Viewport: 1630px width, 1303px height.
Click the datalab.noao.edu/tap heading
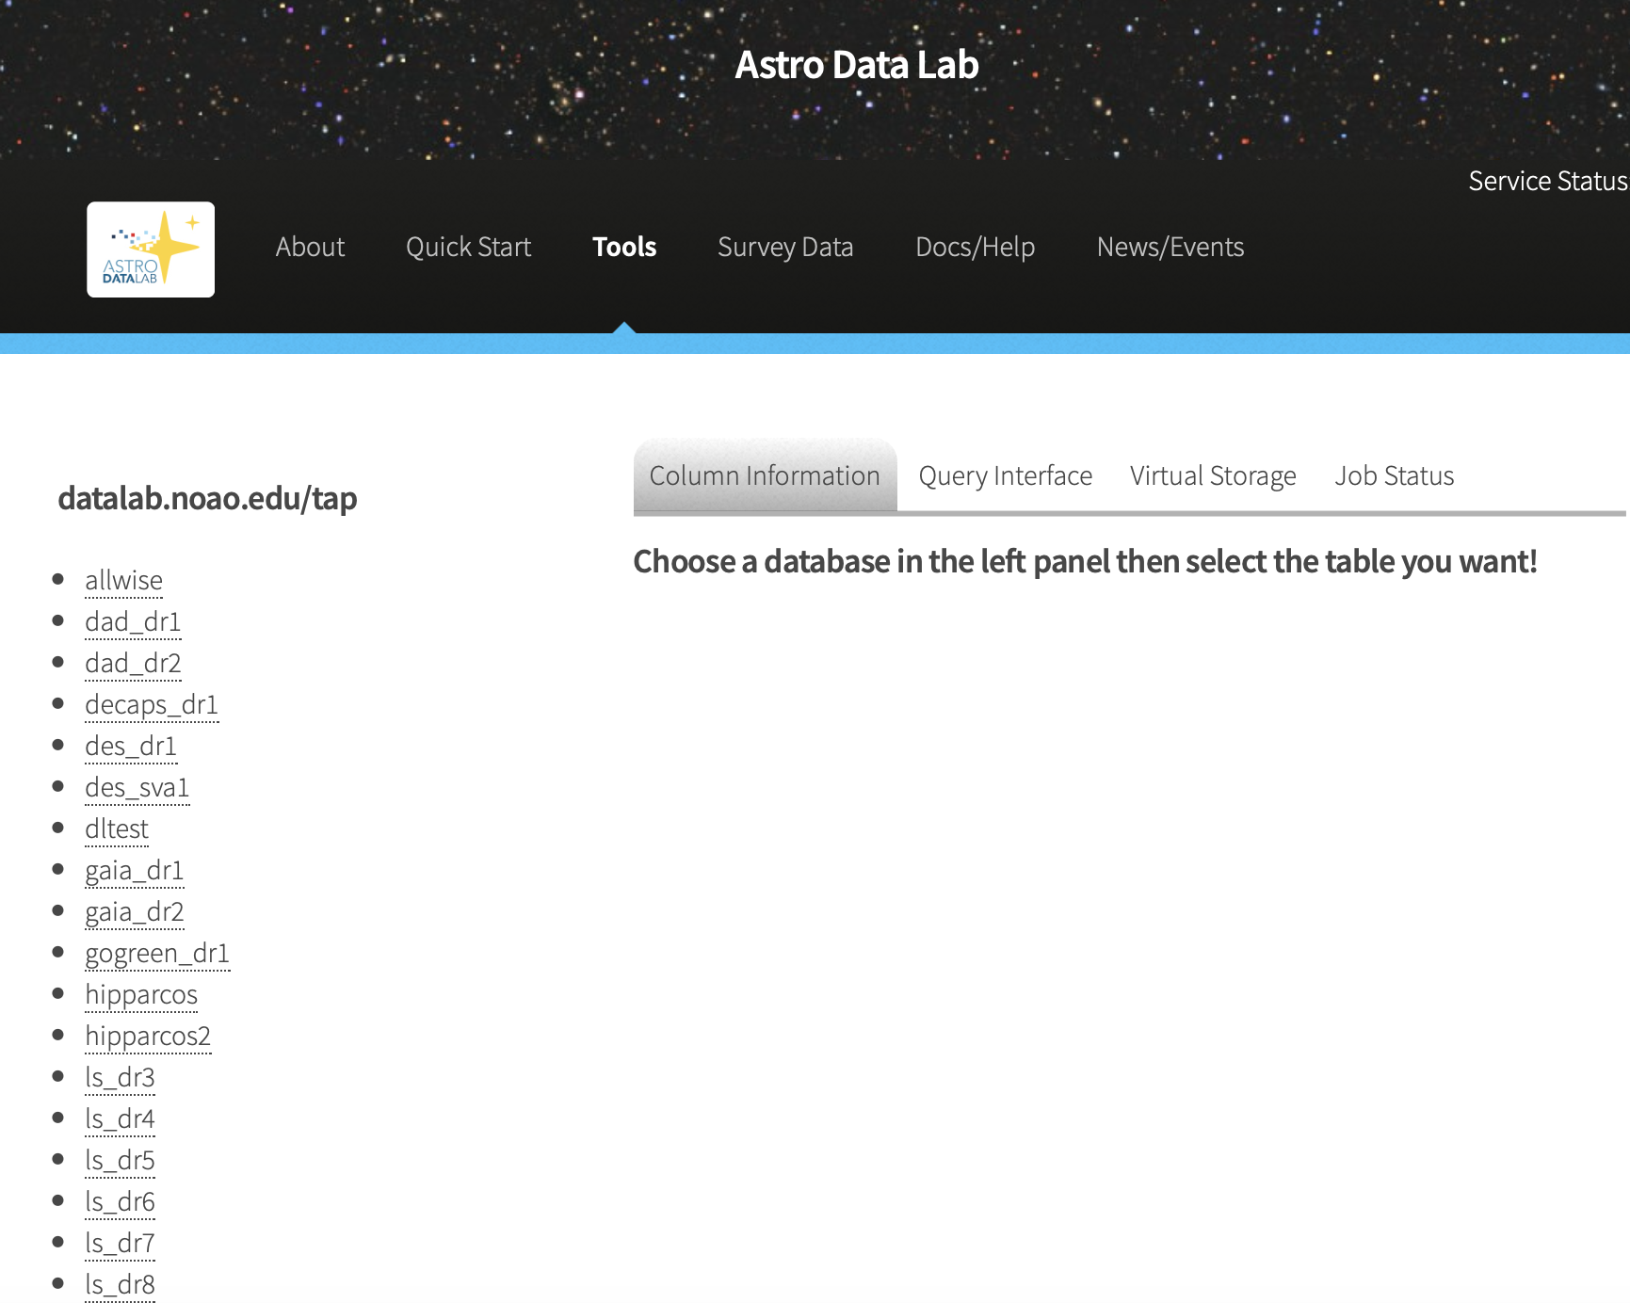point(207,498)
